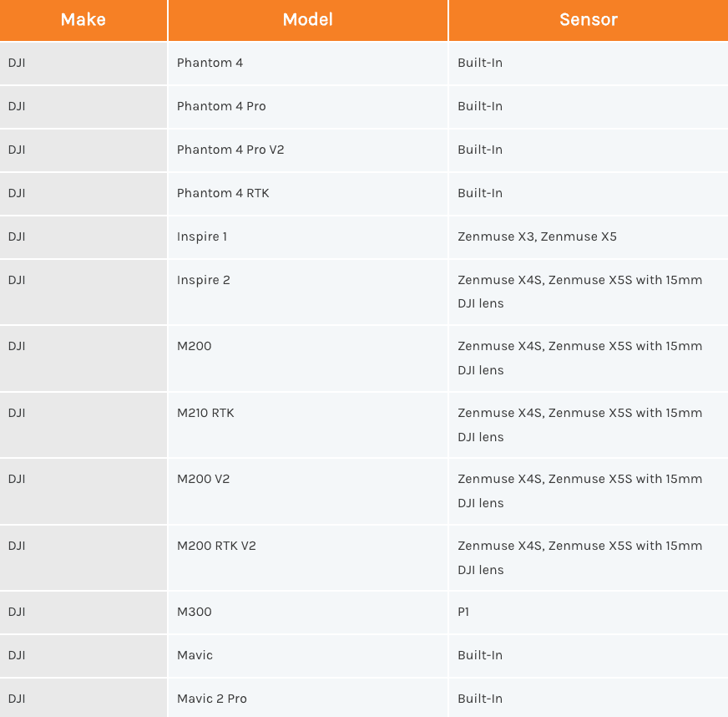
Task: Click the Mavic 2 Pro model cell
Action: pos(308,698)
